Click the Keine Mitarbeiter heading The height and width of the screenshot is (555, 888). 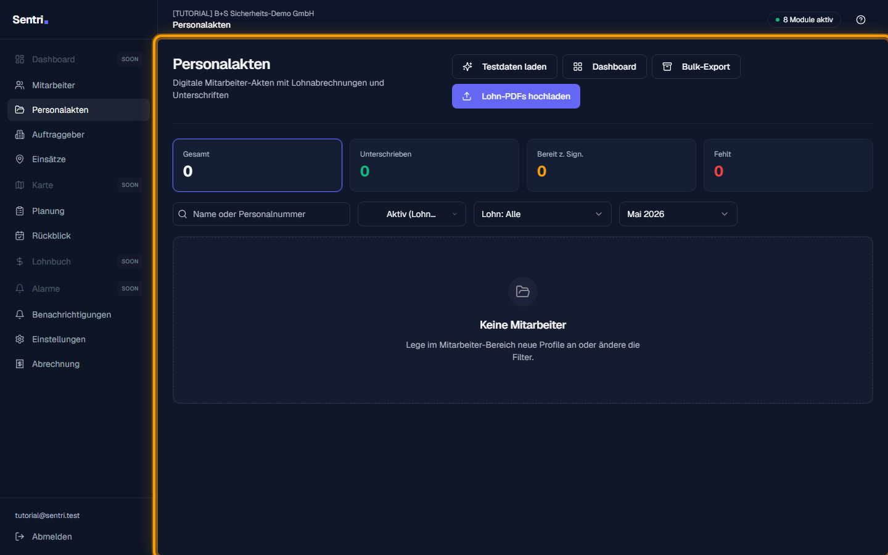pos(523,325)
